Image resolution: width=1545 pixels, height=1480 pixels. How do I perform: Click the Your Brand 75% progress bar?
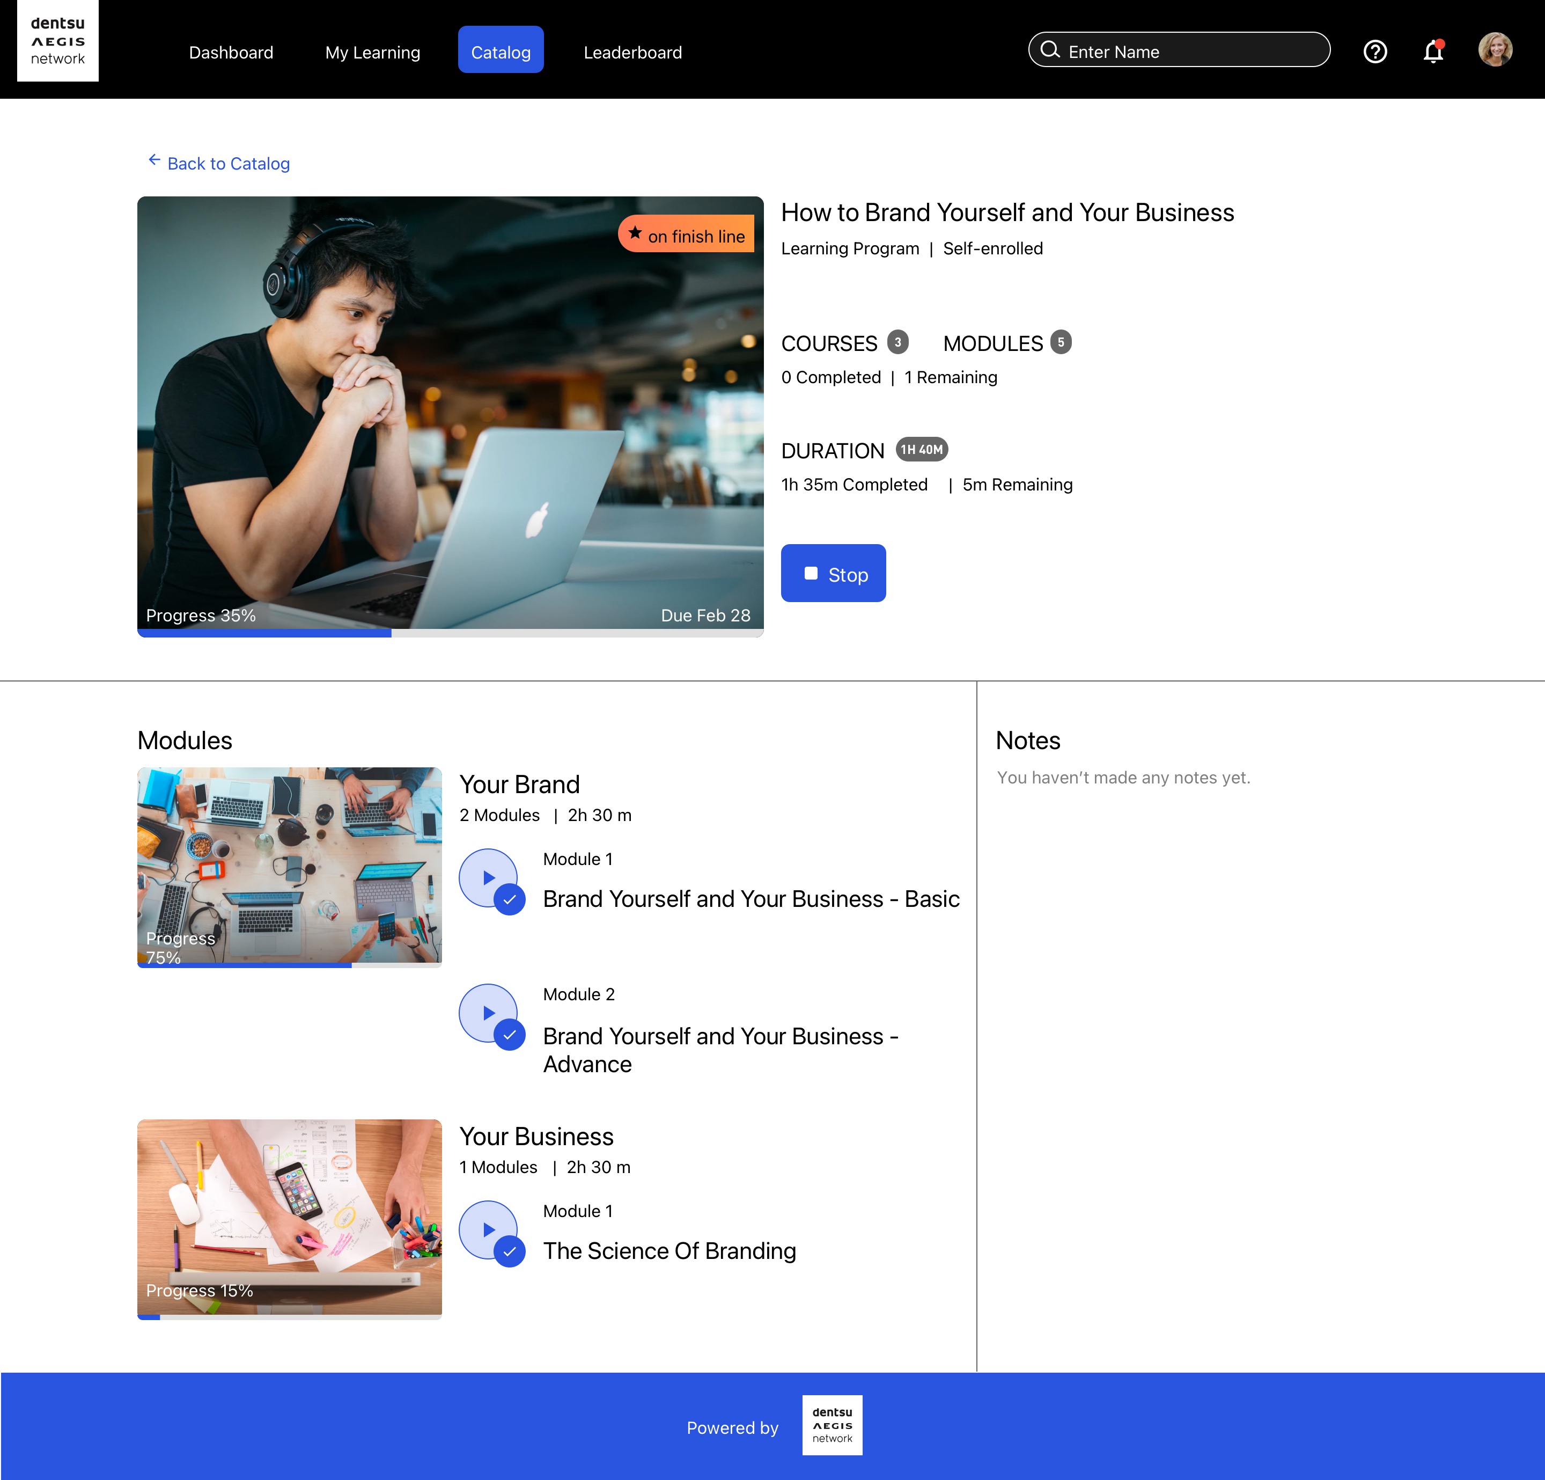(289, 965)
